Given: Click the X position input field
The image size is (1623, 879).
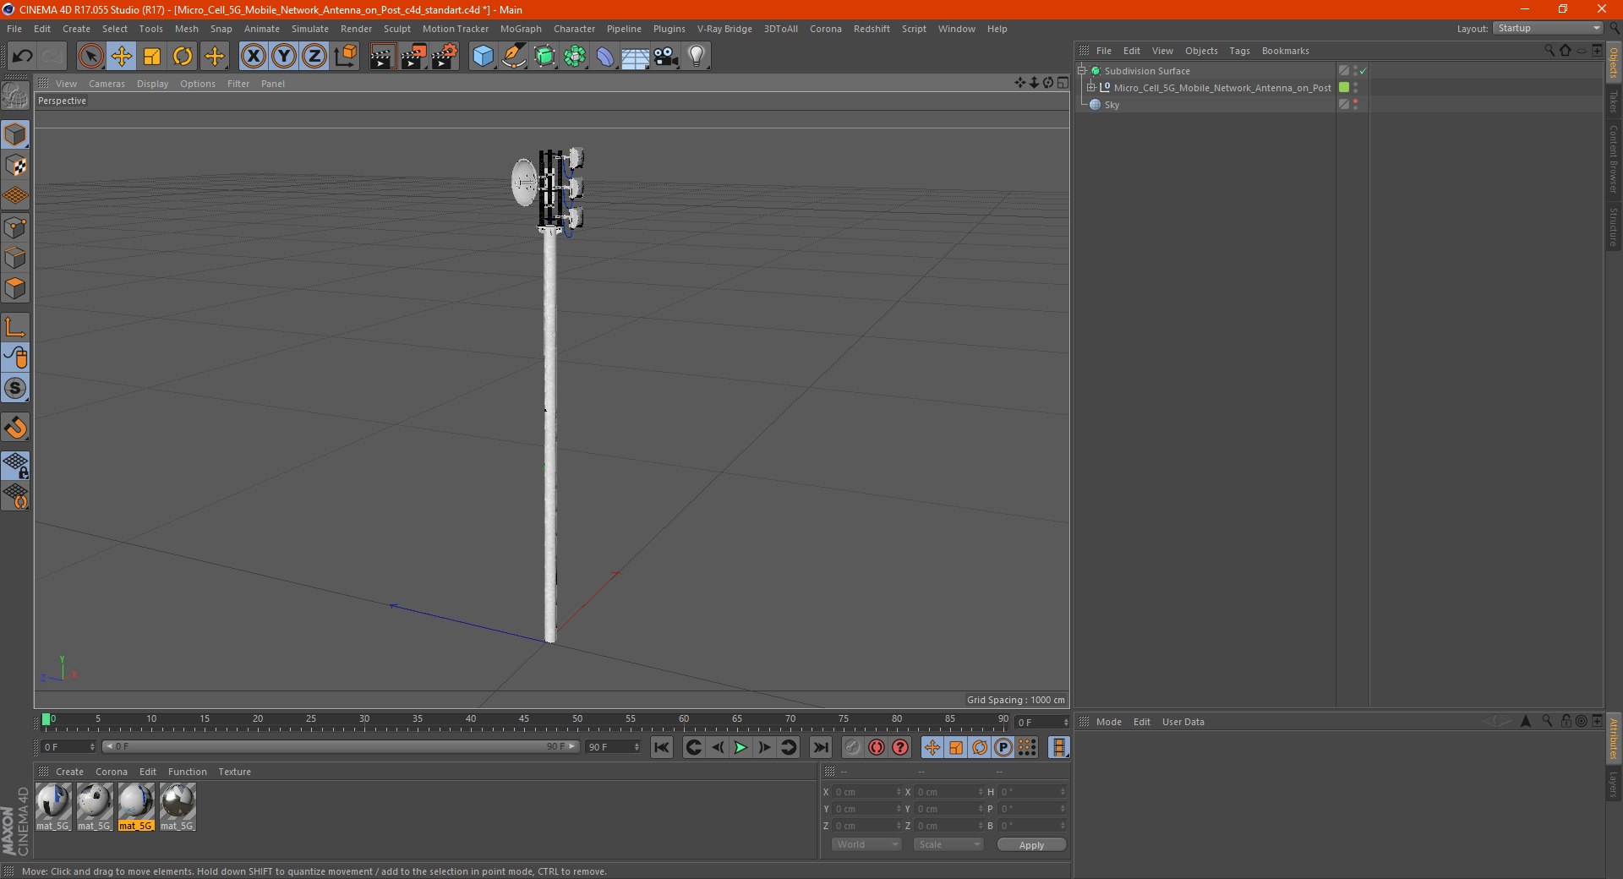Looking at the screenshot, I should point(866,792).
